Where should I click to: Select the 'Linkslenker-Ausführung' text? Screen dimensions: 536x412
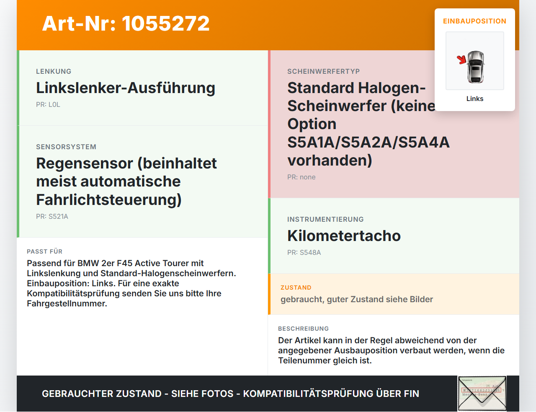(126, 88)
